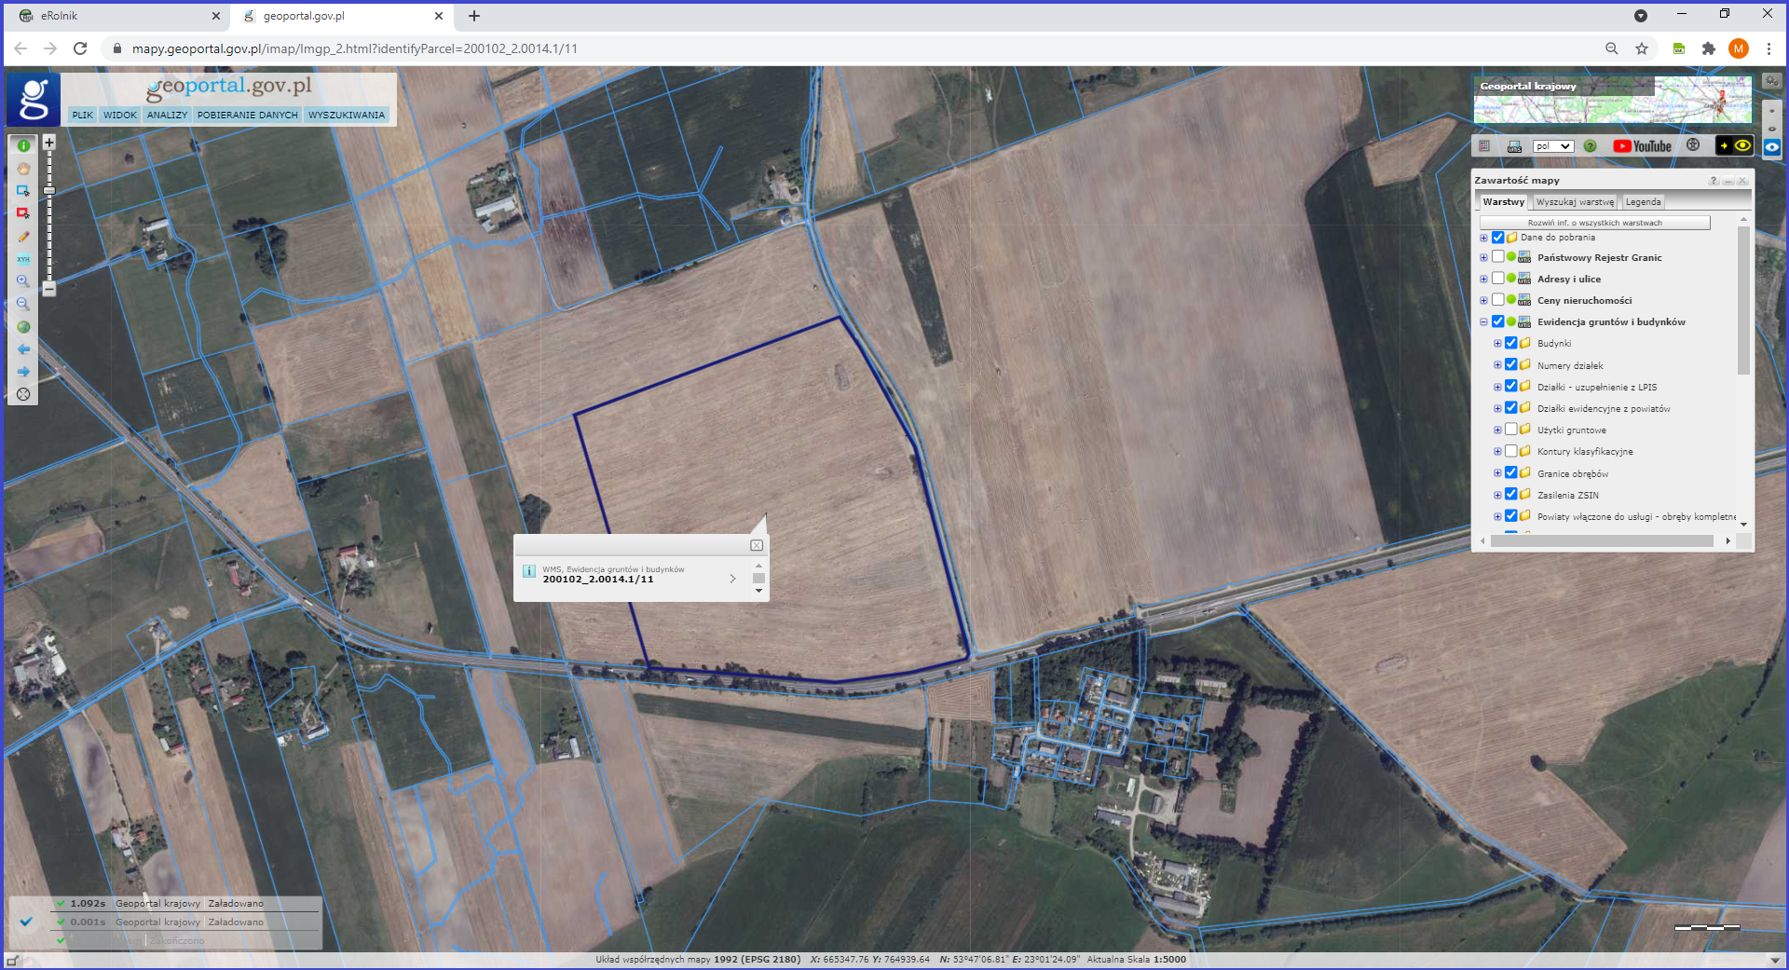Show full map extent globe icon
1789x970 pixels.
[x=23, y=327]
